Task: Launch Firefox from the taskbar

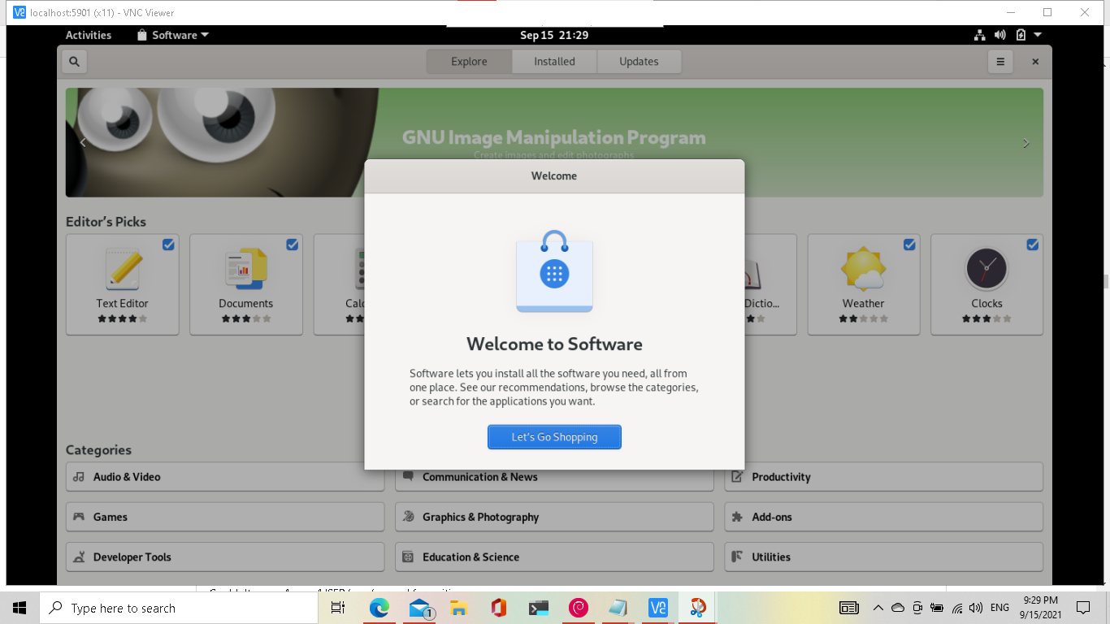Action: [x=379, y=607]
